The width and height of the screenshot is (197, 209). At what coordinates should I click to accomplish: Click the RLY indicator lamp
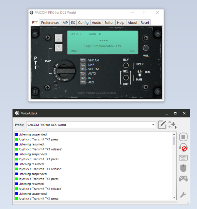pyautogui.click(x=126, y=65)
